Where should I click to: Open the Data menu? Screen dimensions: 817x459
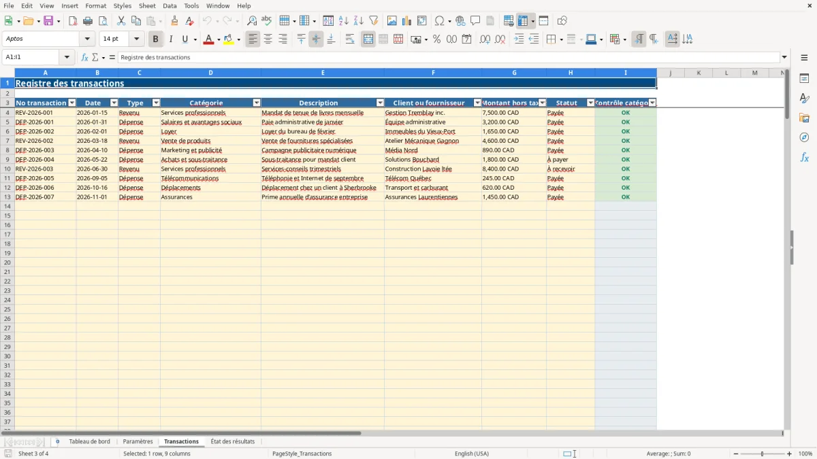[x=170, y=5]
